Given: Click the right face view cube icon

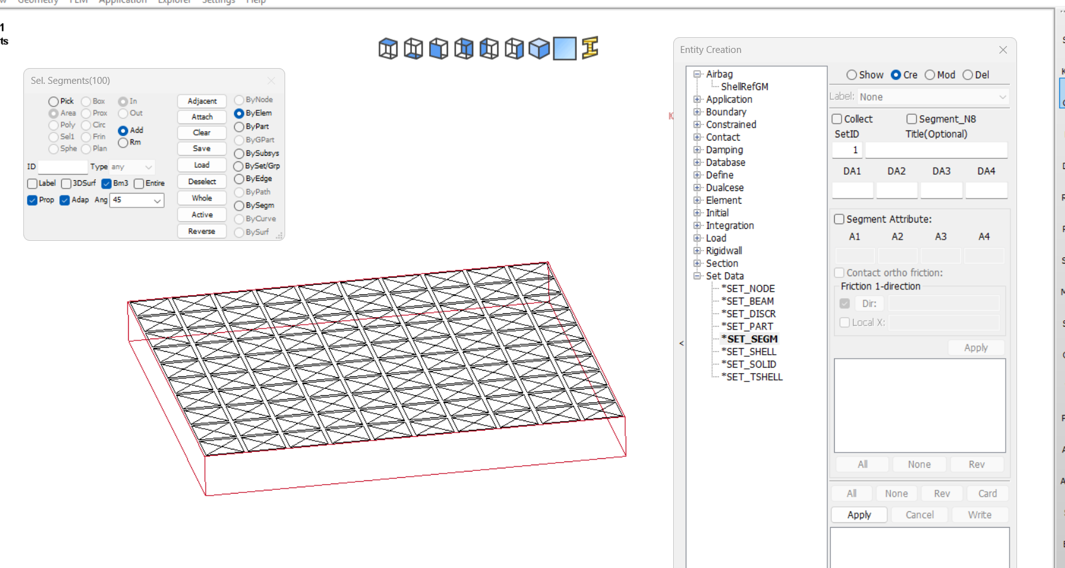Looking at the screenshot, I should click(514, 49).
